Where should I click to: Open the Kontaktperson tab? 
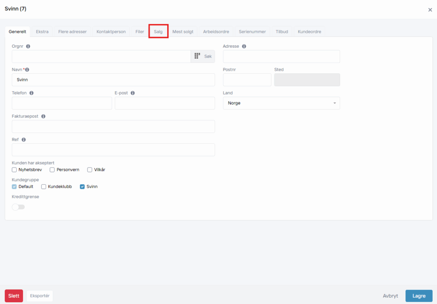coord(111,32)
